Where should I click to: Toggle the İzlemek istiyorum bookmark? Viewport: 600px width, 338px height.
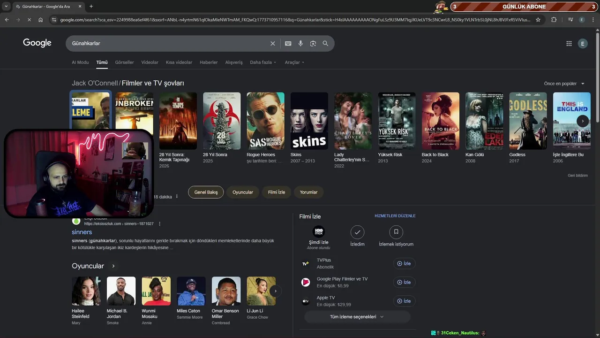coord(396,232)
